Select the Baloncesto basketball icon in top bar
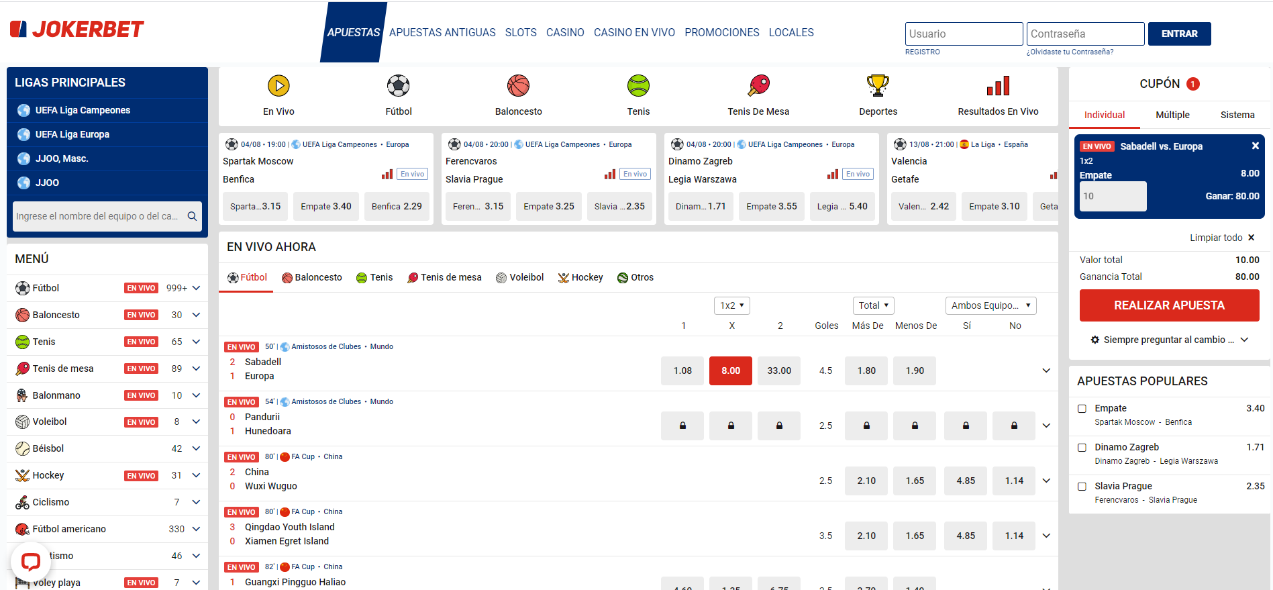Viewport: 1273px width, 590px height. pos(519,86)
